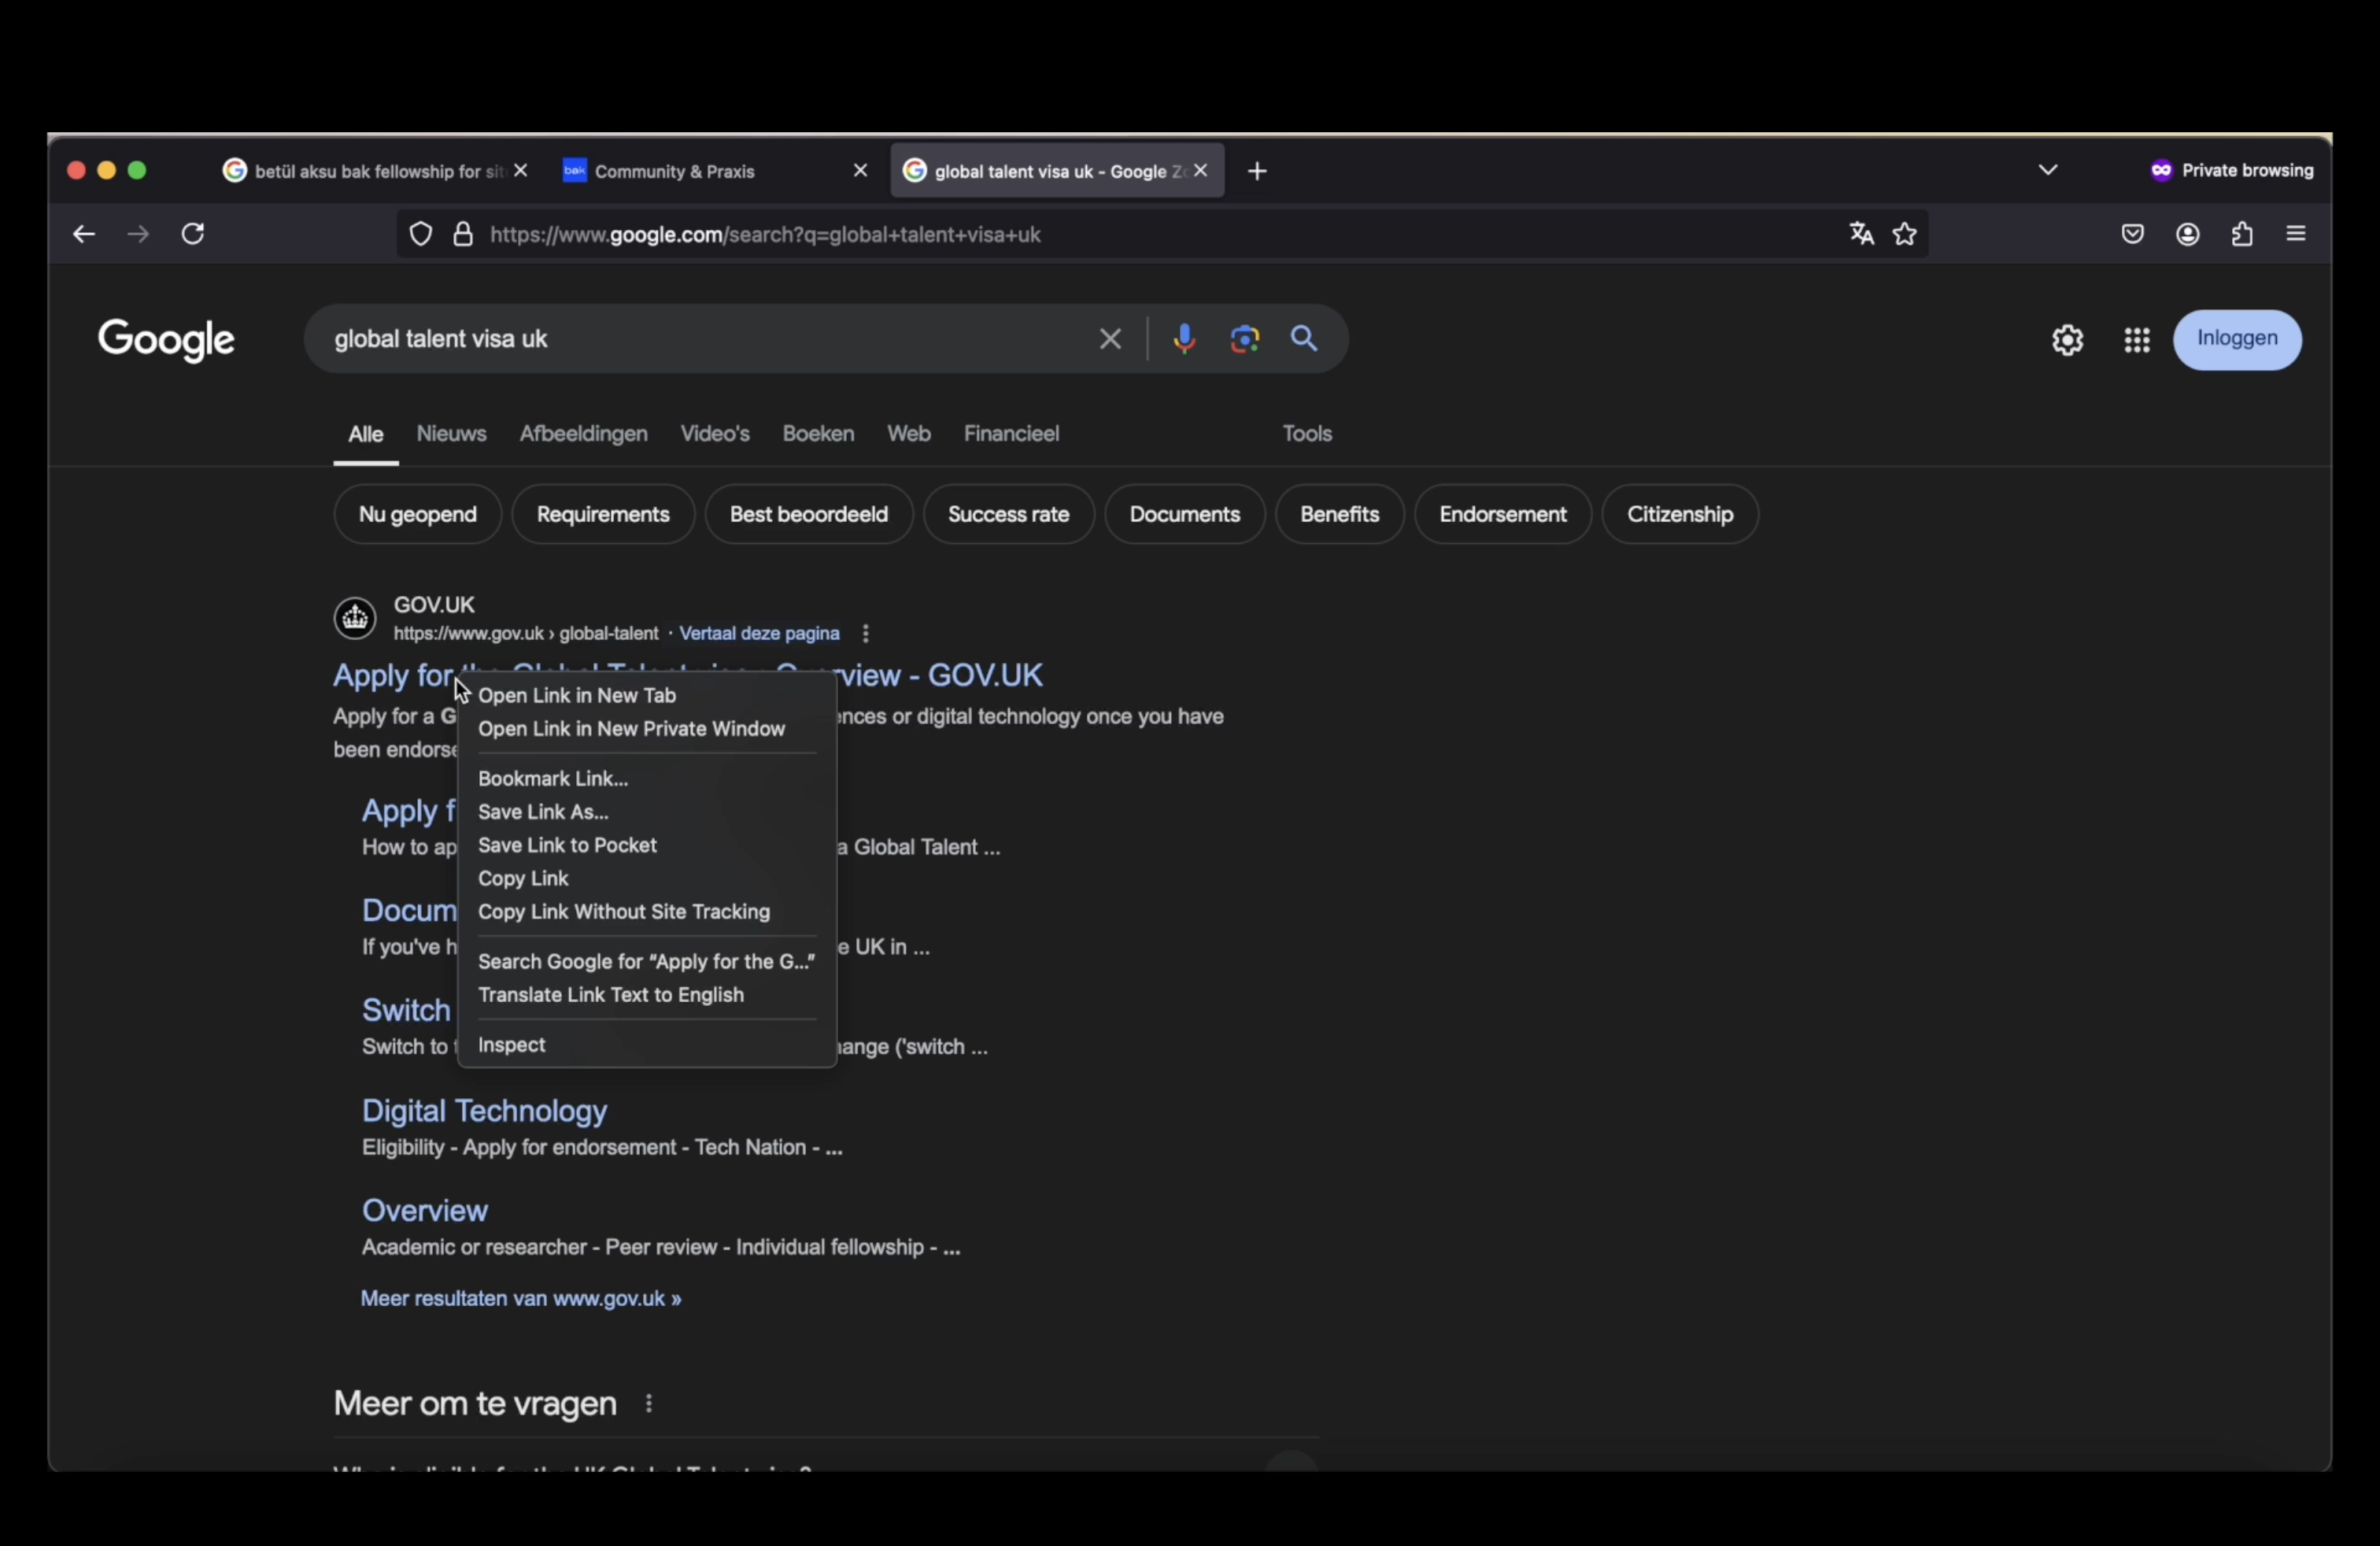The height and width of the screenshot is (1546, 2380).
Task: Select Save Link As from context menu
Action: point(647,812)
